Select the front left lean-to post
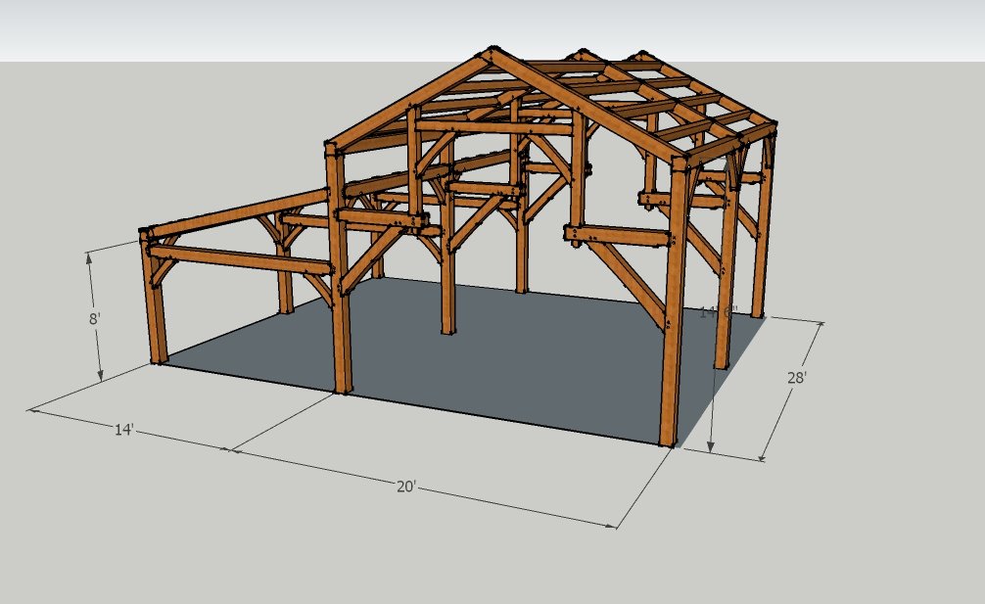 click(155, 297)
